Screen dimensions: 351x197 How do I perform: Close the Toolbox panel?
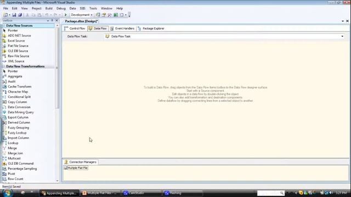click(x=56, y=21)
